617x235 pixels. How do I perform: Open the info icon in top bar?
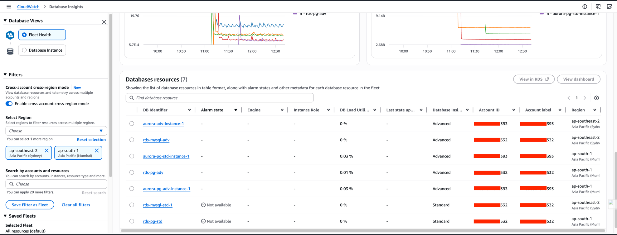pos(585,7)
